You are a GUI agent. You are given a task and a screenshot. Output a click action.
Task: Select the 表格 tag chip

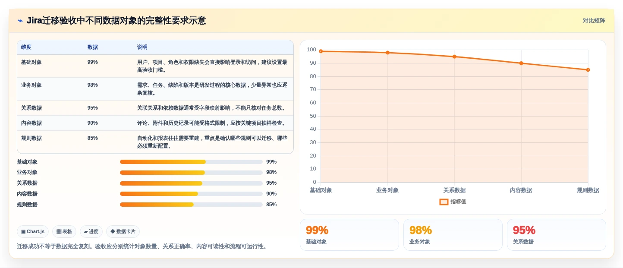click(64, 231)
